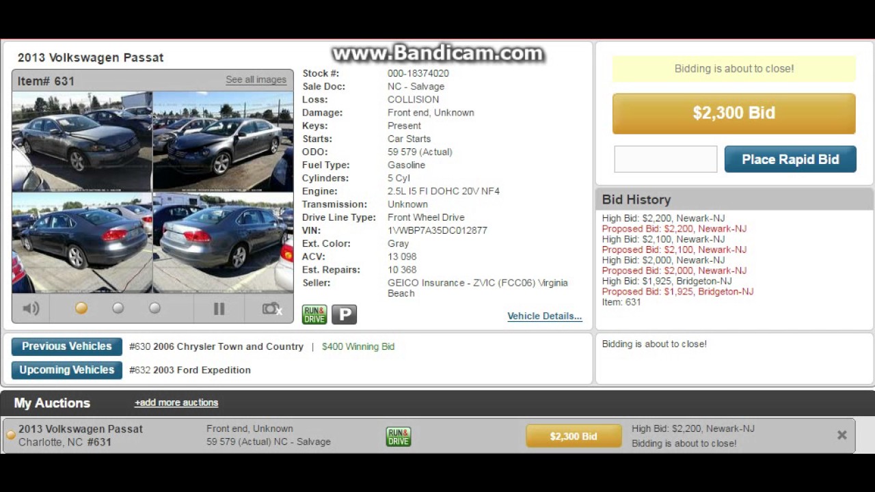
Task: Open bottom-right rear angle photo of Passat
Action: (x=223, y=243)
